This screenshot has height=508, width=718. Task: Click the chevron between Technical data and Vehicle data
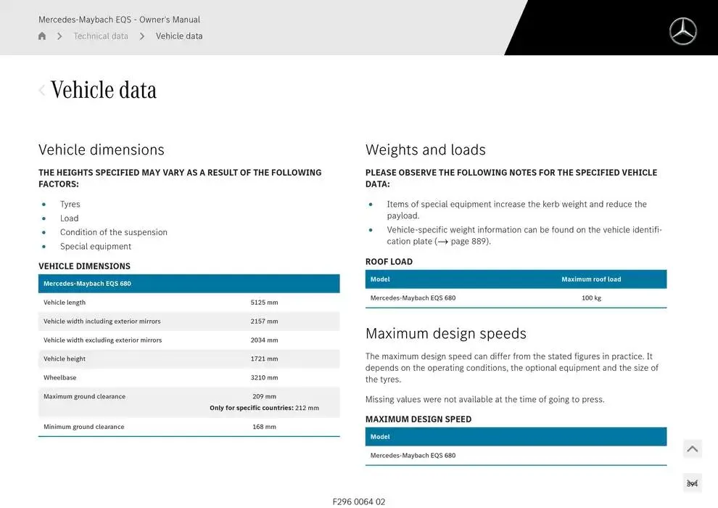pyautogui.click(x=142, y=36)
